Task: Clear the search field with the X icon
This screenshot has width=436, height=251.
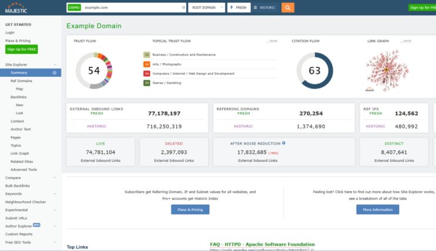Action: click(183, 8)
